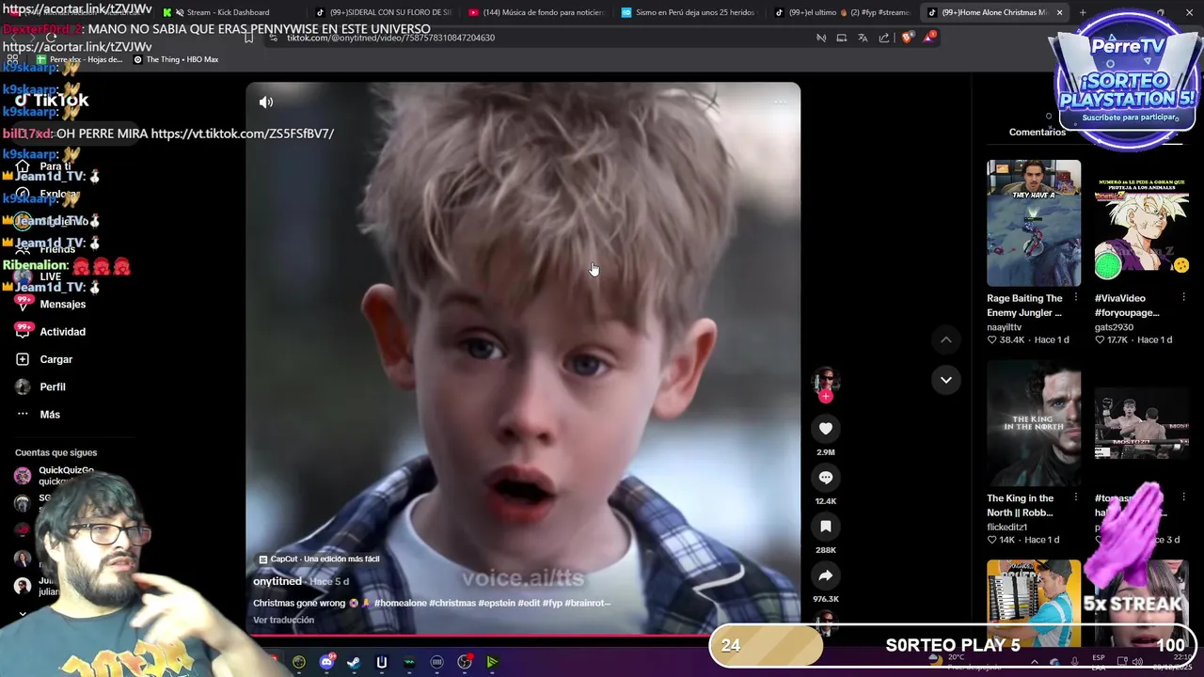Save video with the bookmark icon
1204x677 pixels.
826,527
